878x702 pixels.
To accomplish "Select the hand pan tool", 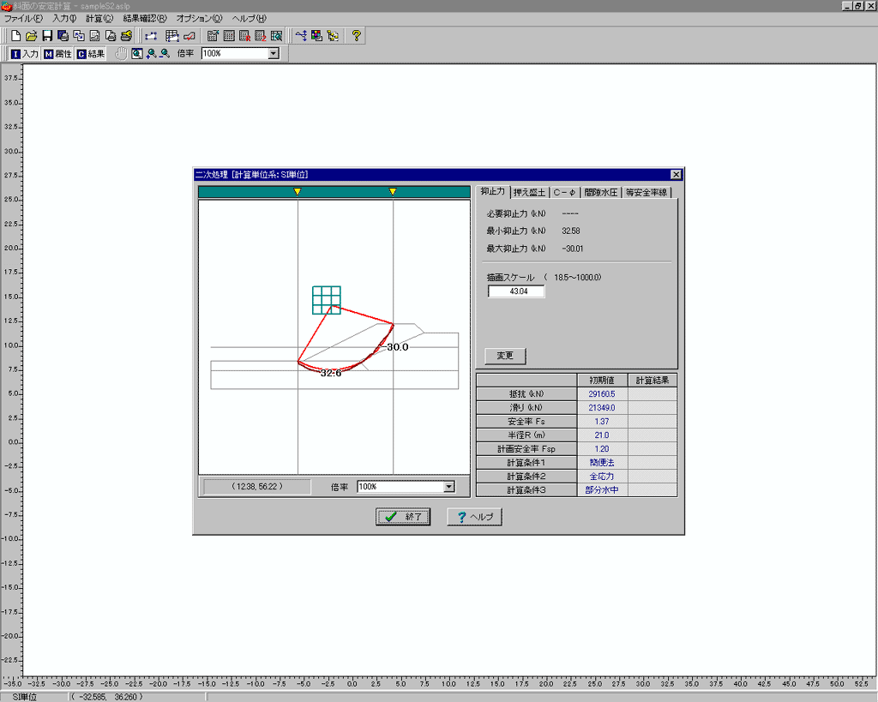I will [x=121, y=53].
